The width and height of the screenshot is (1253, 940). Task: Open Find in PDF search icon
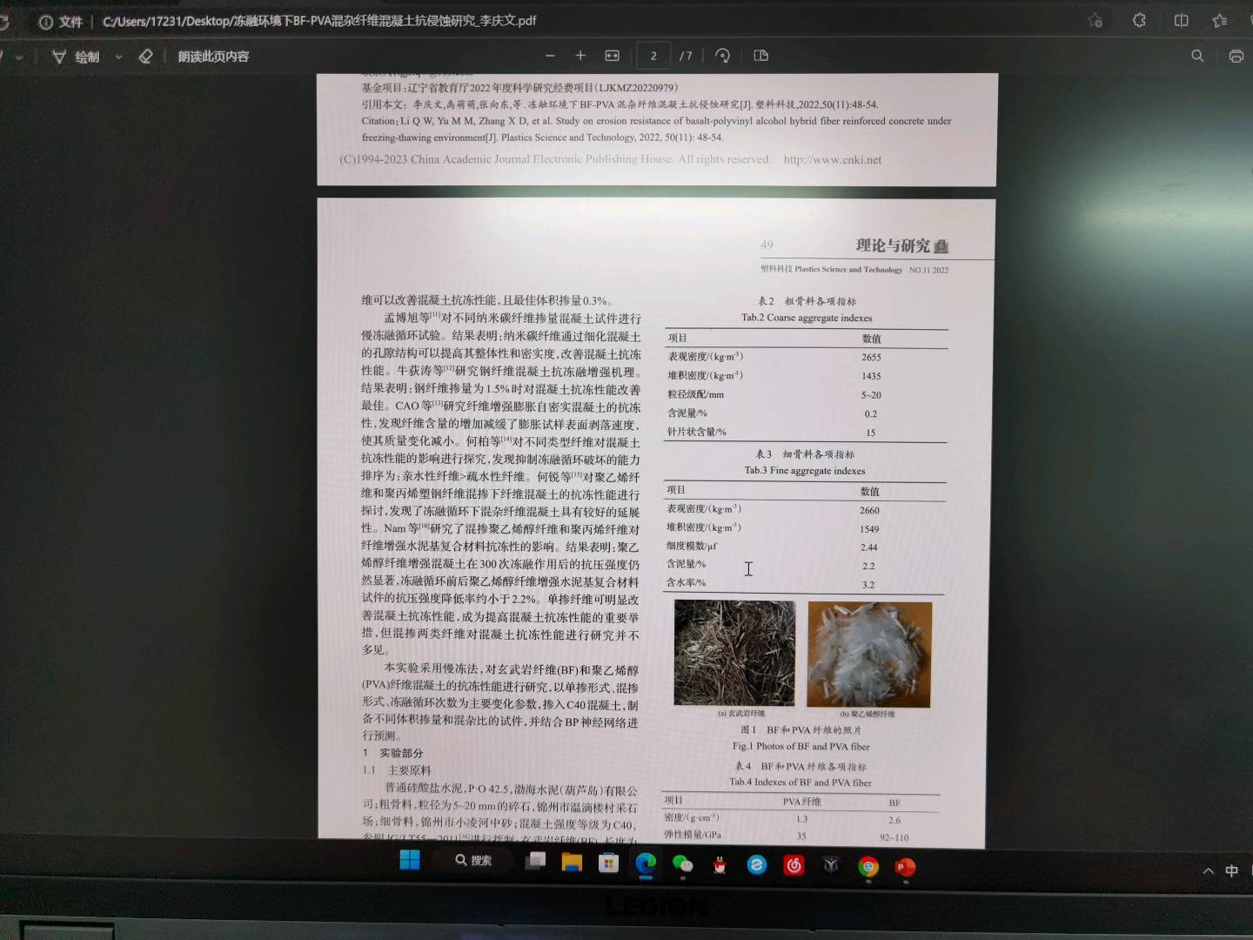(x=1197, y=56)
